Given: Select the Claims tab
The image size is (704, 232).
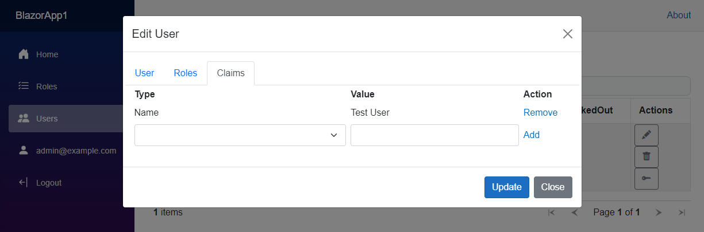Looking at the screenshot, I should (x=230, y=73).
